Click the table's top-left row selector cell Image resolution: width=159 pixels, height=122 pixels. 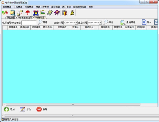(x=5, y=27)
